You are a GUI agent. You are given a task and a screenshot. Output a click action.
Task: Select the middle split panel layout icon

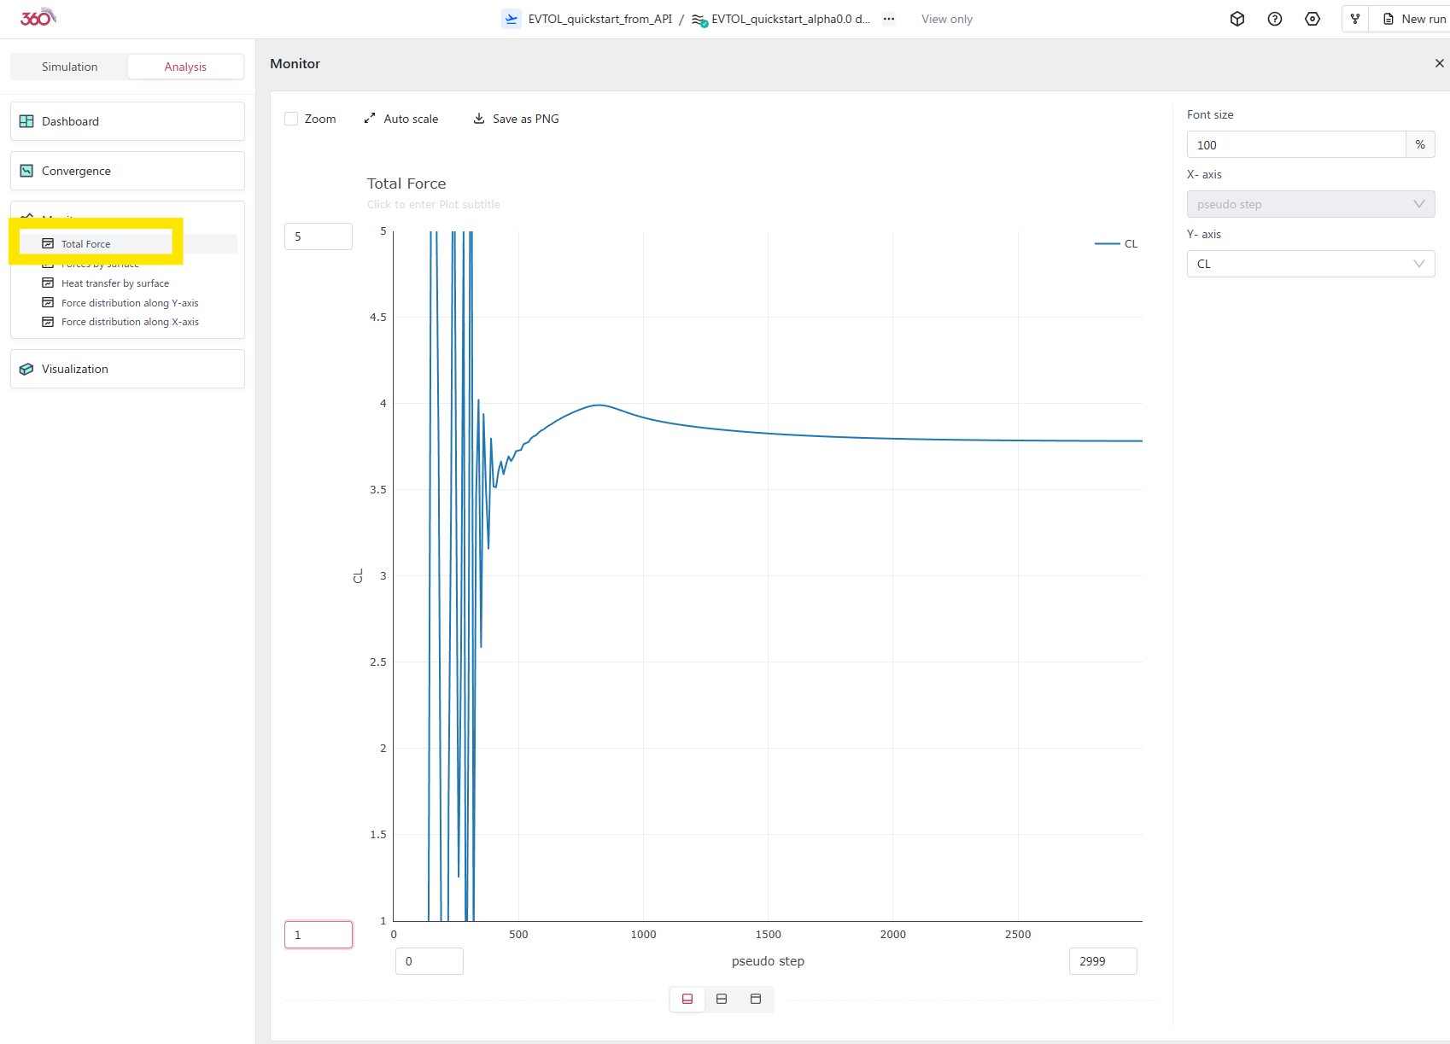coord(722,999)
